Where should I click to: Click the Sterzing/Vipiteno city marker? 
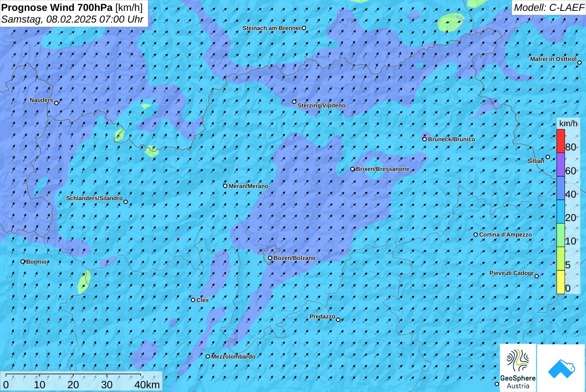coord(294,102)
